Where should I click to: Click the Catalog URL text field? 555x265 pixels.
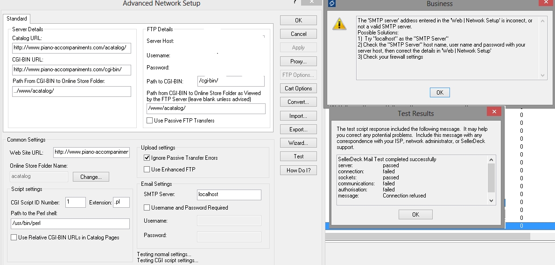71,48
